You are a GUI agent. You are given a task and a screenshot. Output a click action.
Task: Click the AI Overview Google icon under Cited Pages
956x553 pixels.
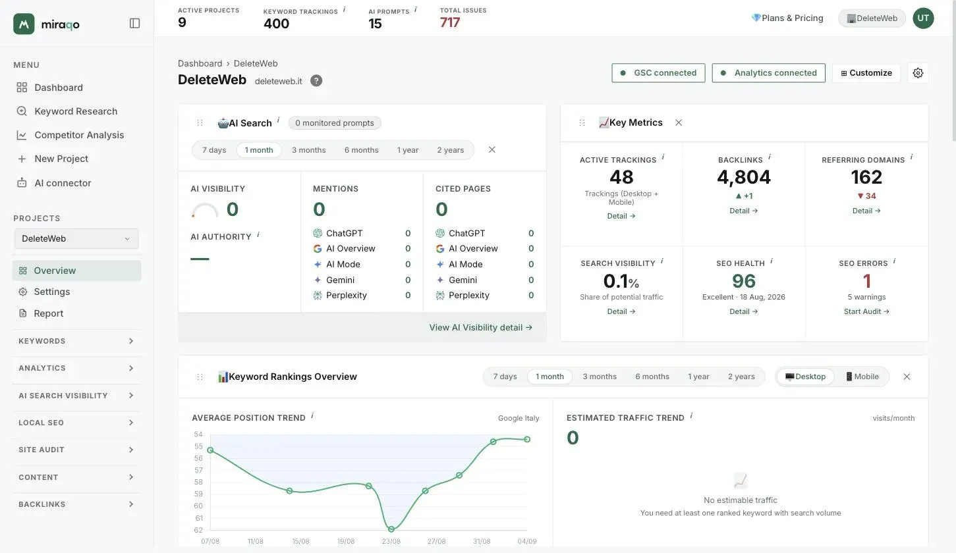[440, 249]
